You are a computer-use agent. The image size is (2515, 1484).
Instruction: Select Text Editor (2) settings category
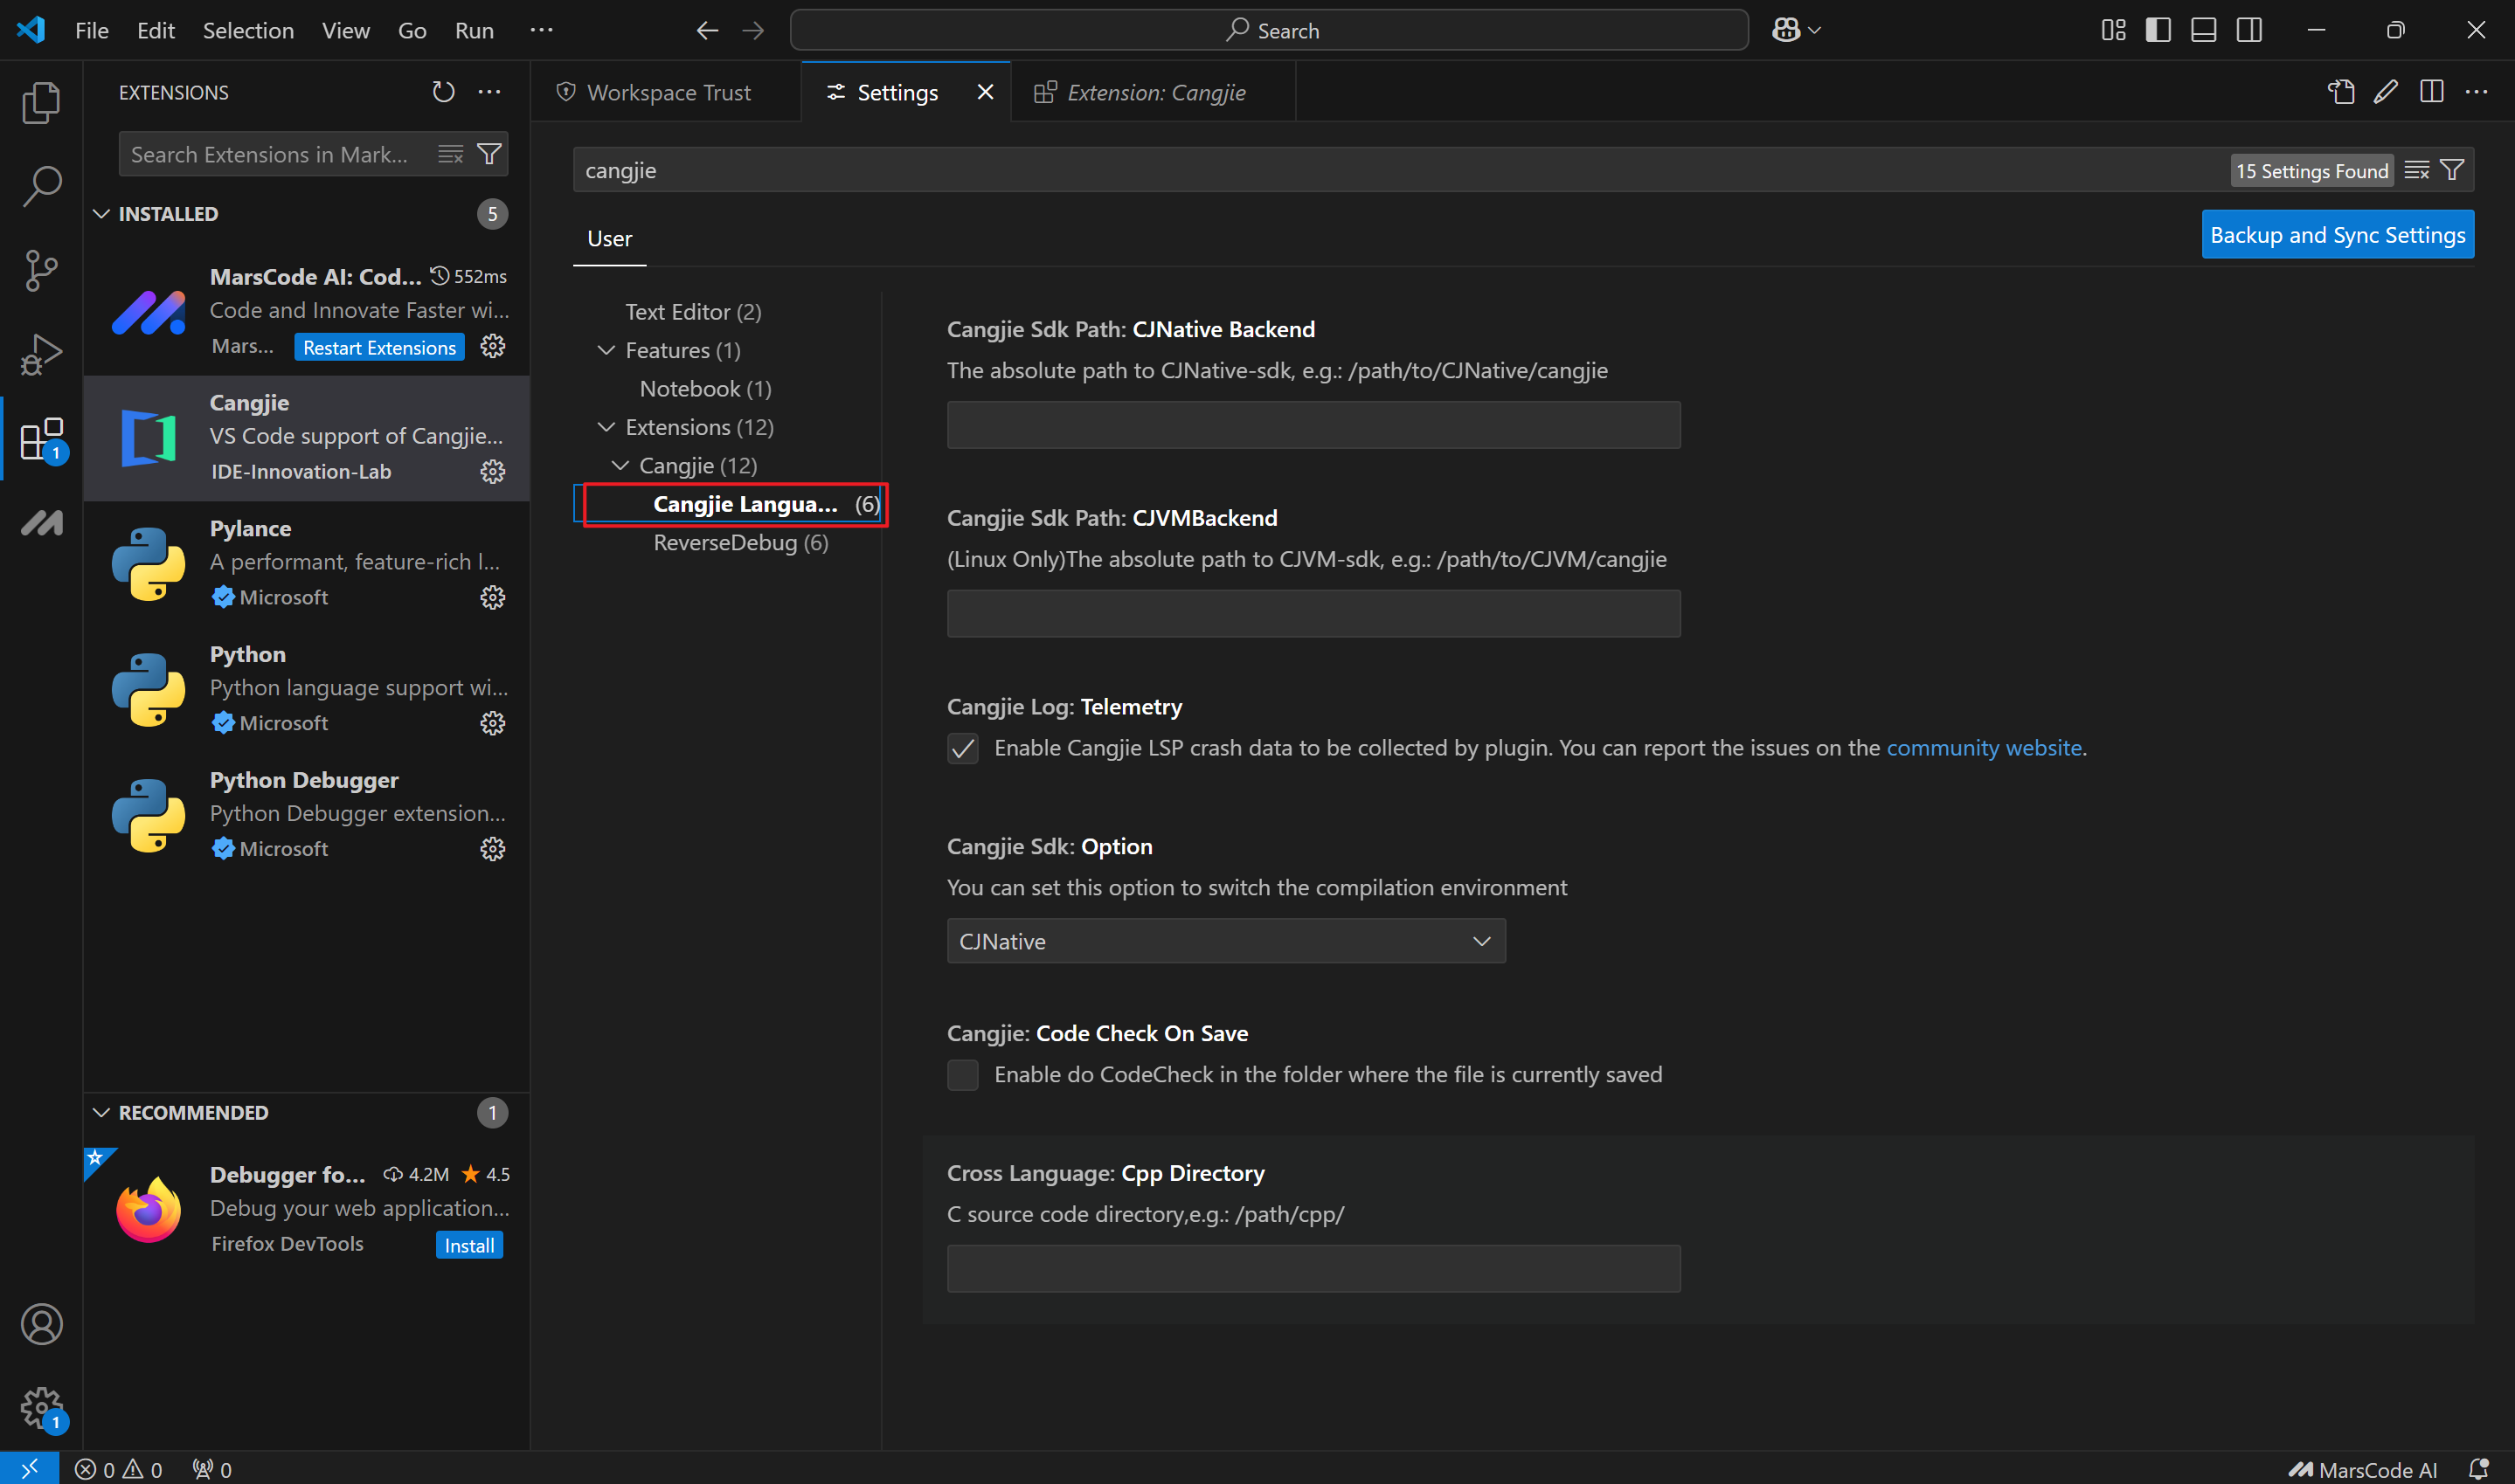tap(693, 312)
